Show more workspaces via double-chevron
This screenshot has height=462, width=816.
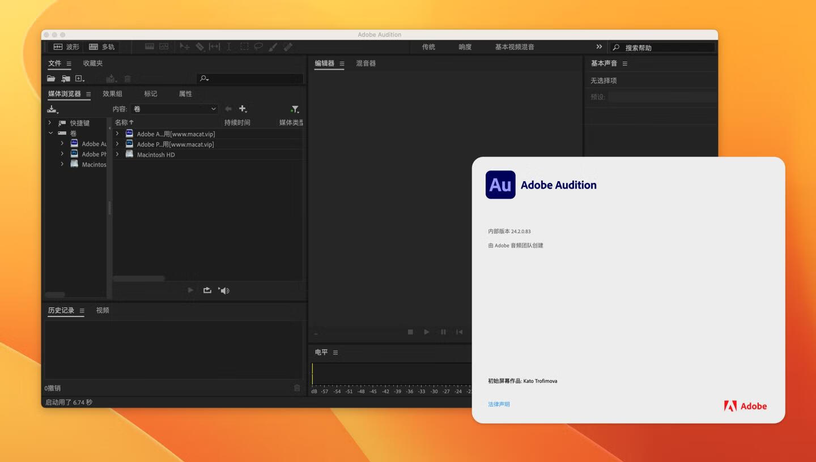coord(599,46)
